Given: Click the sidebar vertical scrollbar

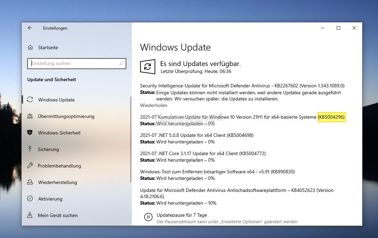Looking at the screenshot, I should click(x=131, y=139).
